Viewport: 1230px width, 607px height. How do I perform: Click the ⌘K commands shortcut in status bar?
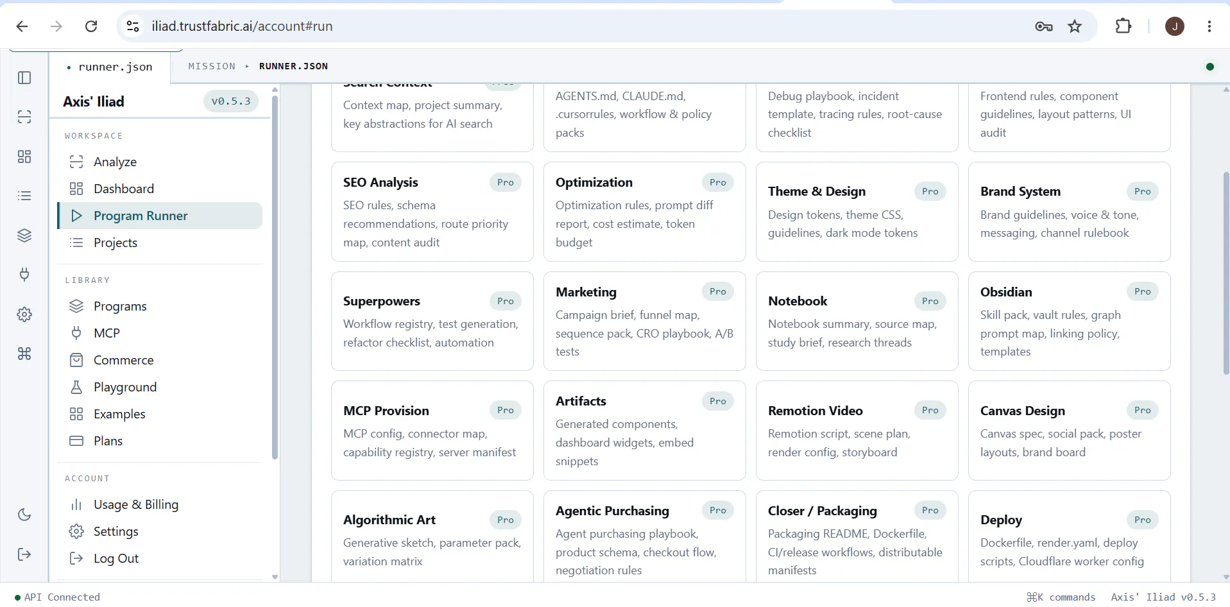tap(1061, 597)
